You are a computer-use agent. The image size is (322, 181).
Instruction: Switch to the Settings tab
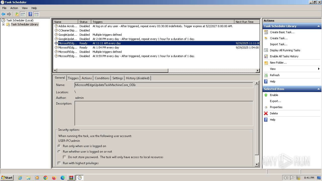pyautogui.click(x=118, y=78)
